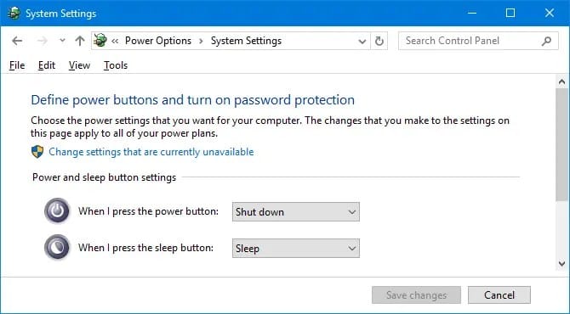Click Change settings that are currently unavailable

[151, 152]
